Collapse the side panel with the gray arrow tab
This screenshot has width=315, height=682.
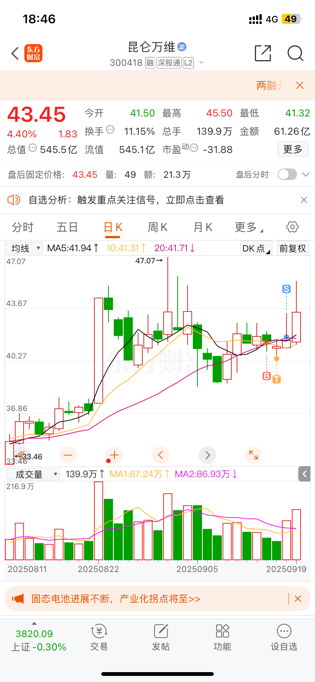[x=304, y=474]
